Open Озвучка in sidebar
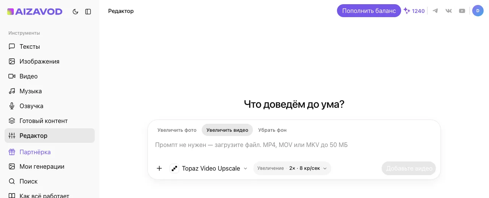The image size is (489, 198). [50, 106]
